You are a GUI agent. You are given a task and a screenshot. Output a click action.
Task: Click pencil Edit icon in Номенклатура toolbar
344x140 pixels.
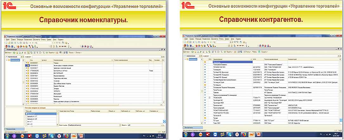[x=23, y=53]
